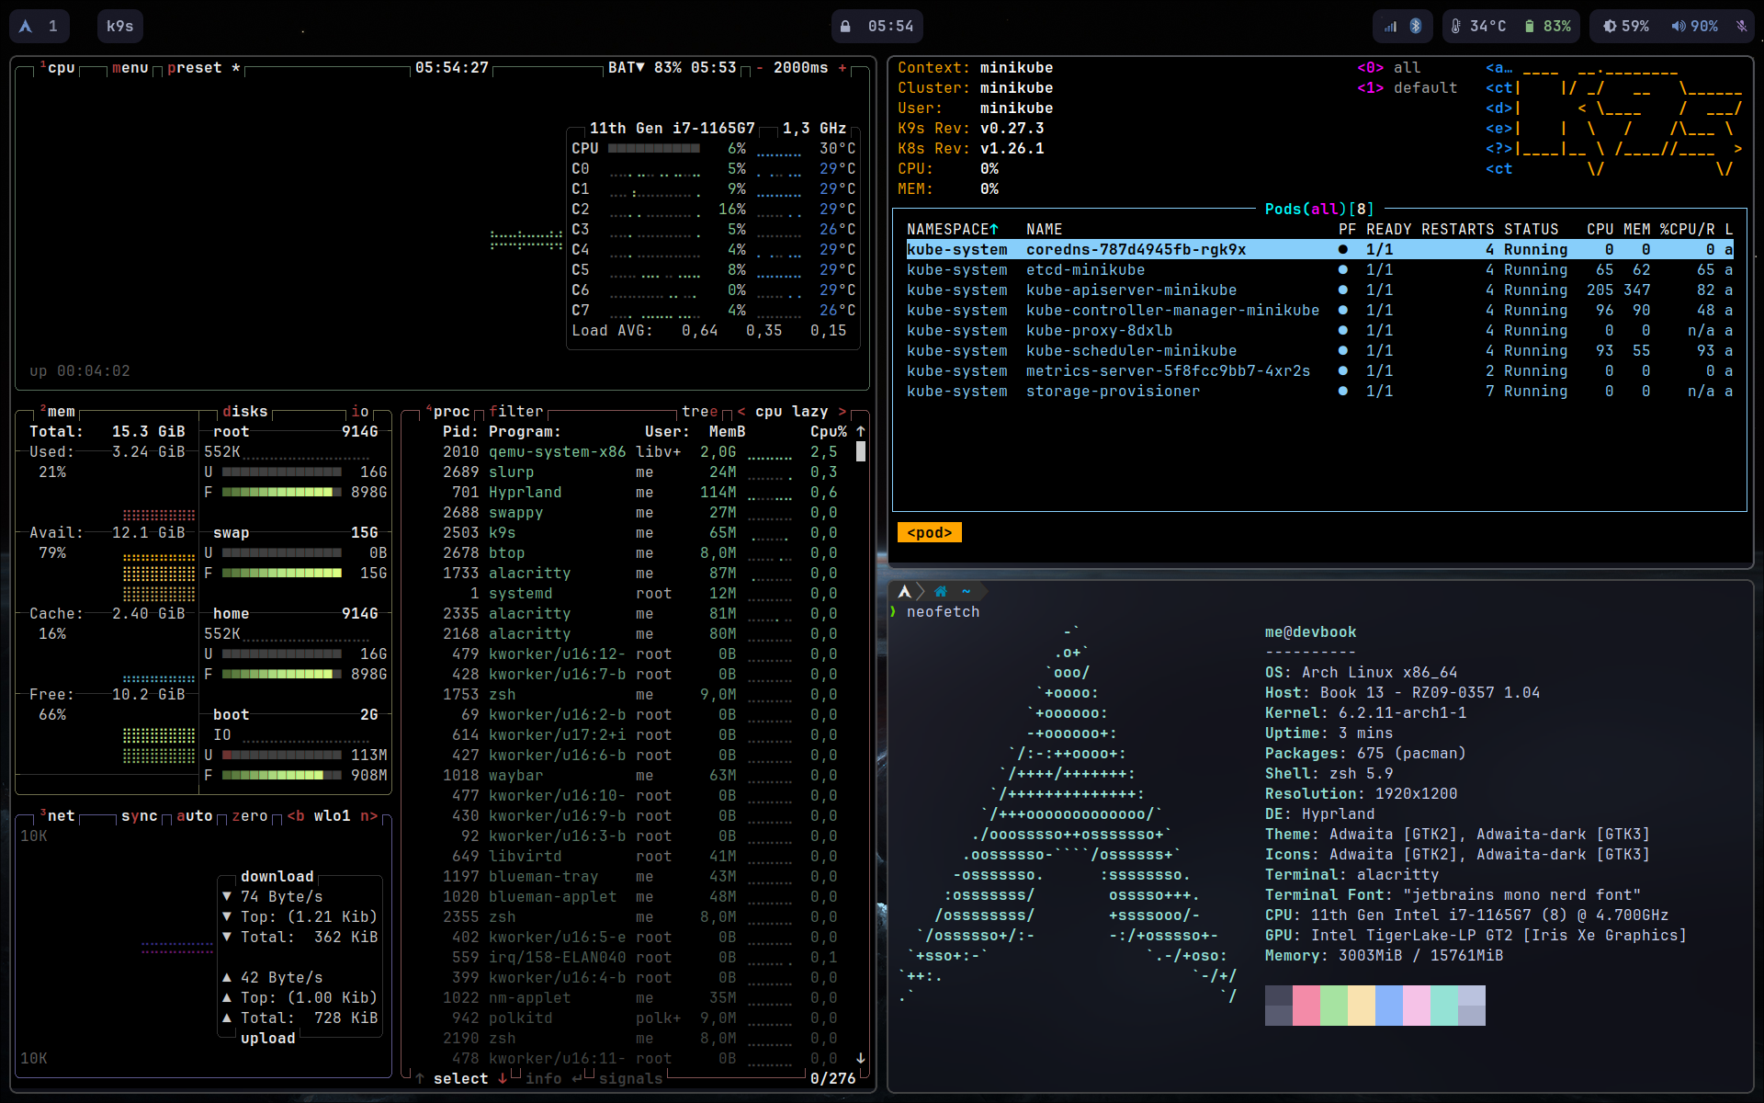Select the storage-provisioner pod row
This screenshot has height=1103, width=1764.
(x=1319, y=392)
